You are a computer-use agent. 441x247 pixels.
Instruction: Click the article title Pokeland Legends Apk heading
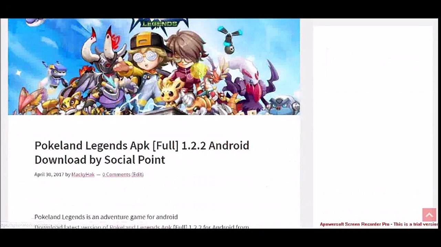click(142, 152)
